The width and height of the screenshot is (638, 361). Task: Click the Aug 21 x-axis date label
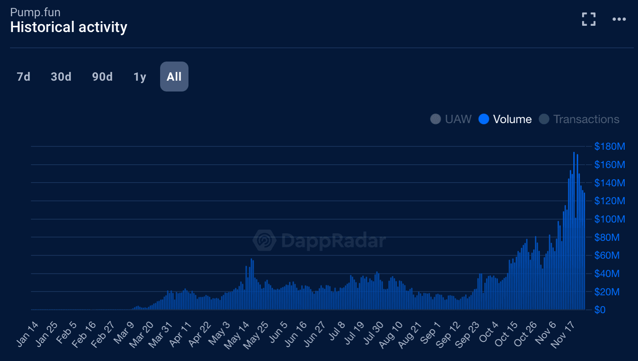point(410,335)
